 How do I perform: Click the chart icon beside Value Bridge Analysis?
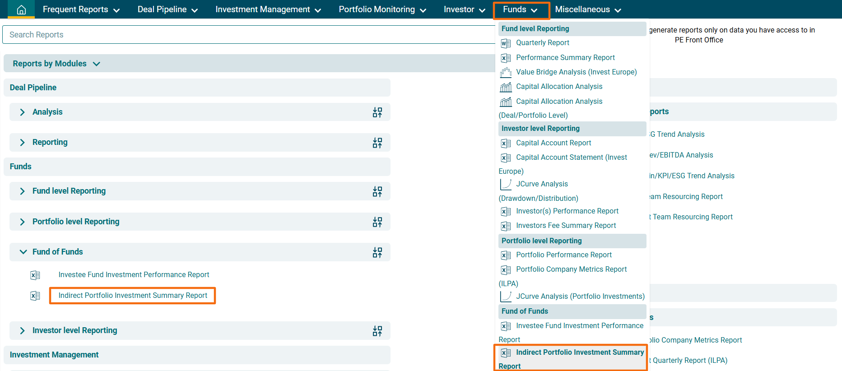[x=506, y=72]
